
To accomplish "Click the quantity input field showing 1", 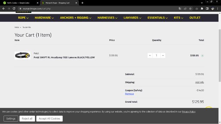I will click(156, 55).
